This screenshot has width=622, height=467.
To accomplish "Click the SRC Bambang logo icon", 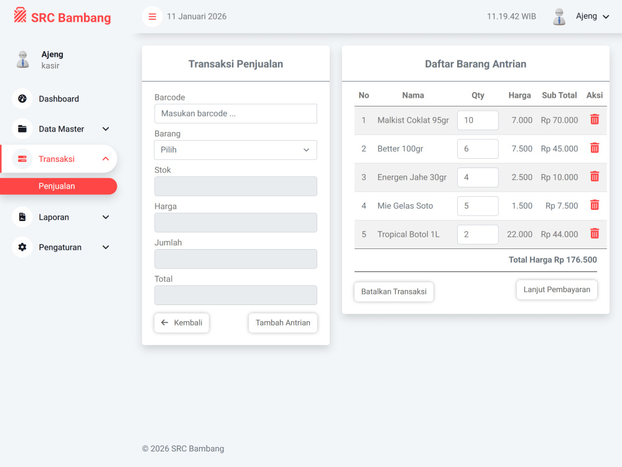I will (20, 15).
